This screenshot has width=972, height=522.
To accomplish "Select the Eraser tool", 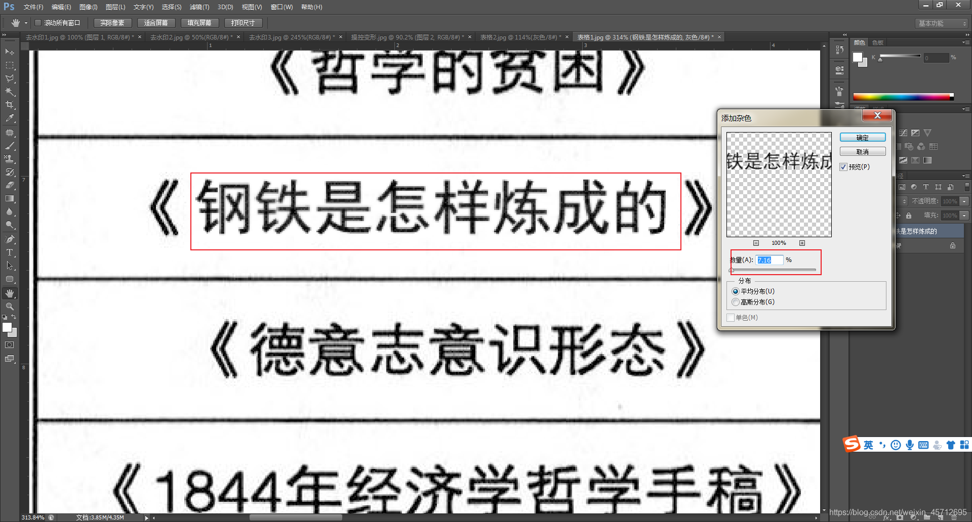I will [x=9, y=185].
